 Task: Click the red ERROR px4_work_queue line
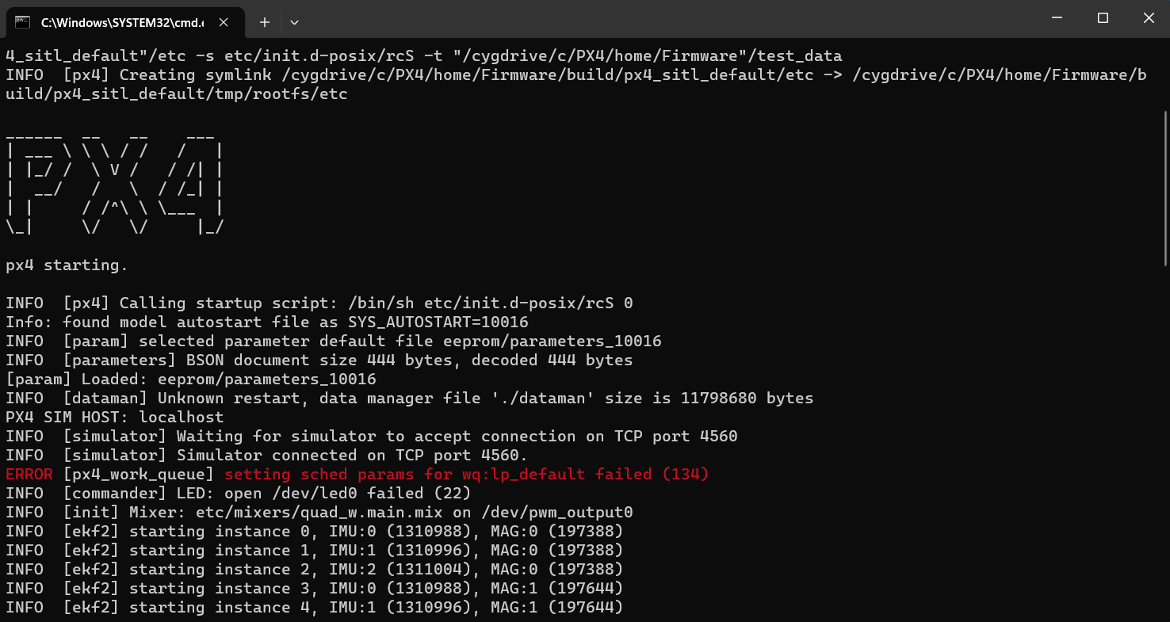coord(357,475)
